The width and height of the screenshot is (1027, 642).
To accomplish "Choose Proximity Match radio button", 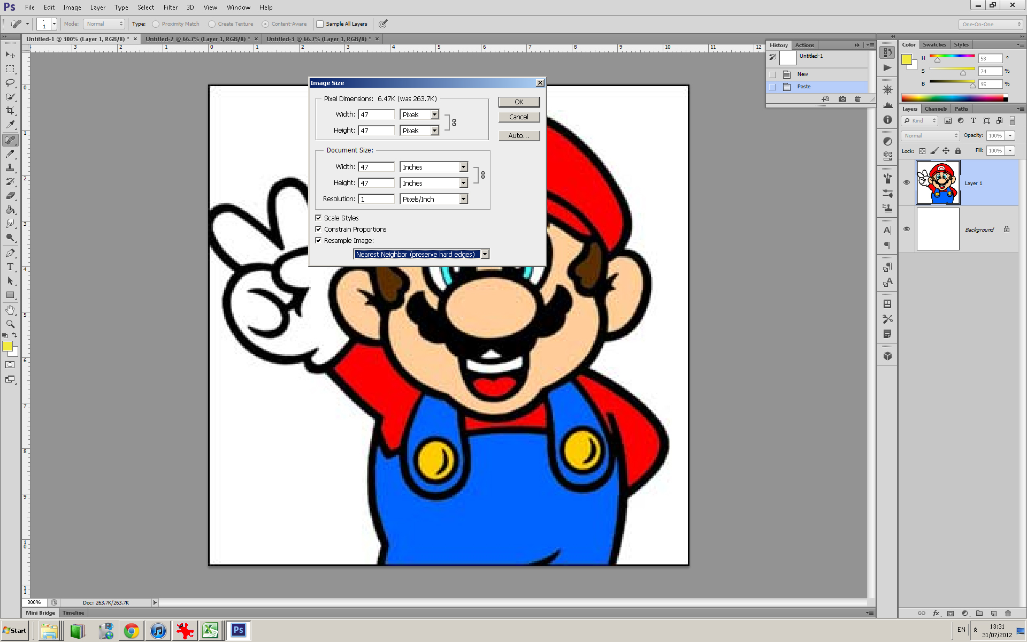I will coord(156,24).
